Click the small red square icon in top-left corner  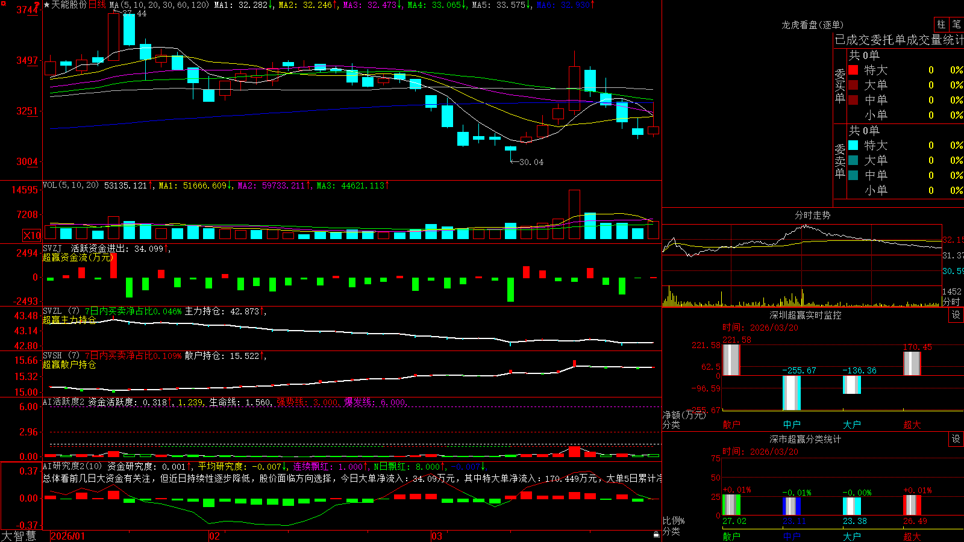[3, 3]
